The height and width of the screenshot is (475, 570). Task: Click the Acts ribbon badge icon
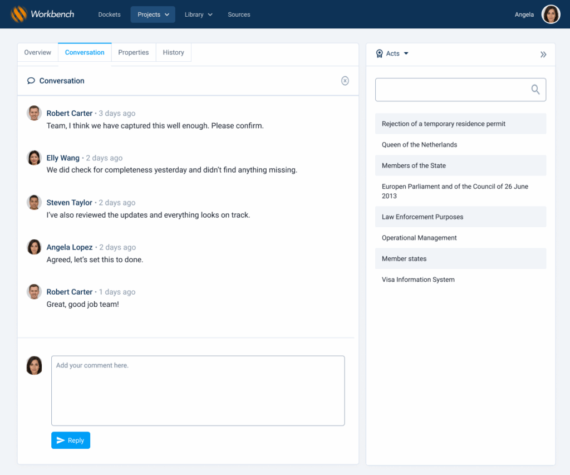click(380, 54)
